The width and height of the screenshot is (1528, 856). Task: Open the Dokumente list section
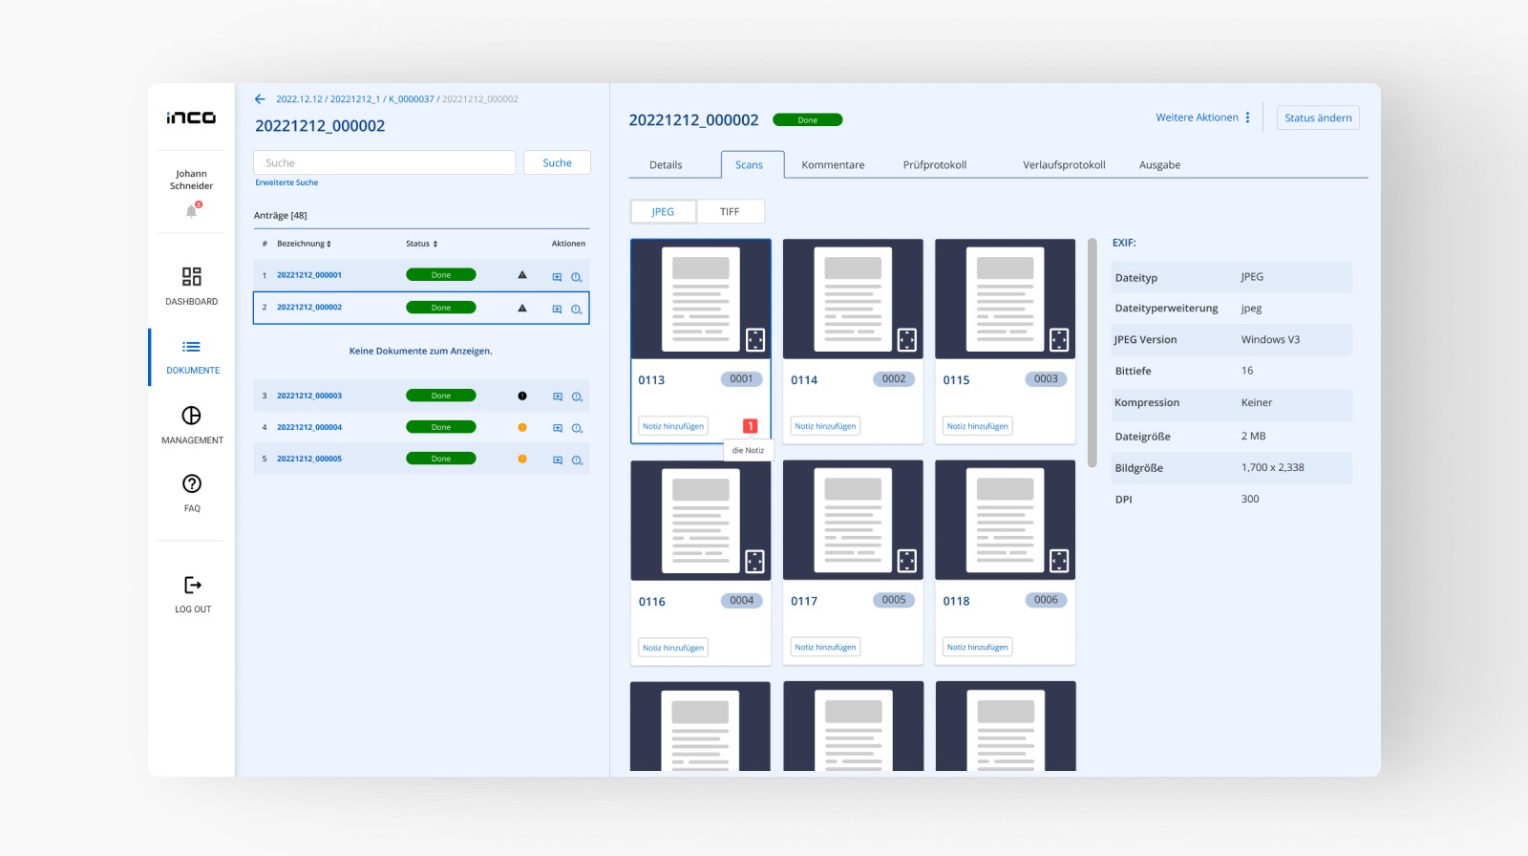pos(192,348)
